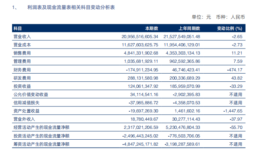259x152 pixels.
Task: Click the 营业收入 row label
Action: click(22, 37)
